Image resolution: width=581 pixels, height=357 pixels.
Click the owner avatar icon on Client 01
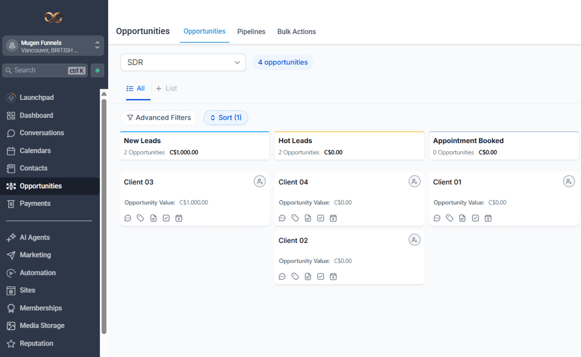coord(569,181)
